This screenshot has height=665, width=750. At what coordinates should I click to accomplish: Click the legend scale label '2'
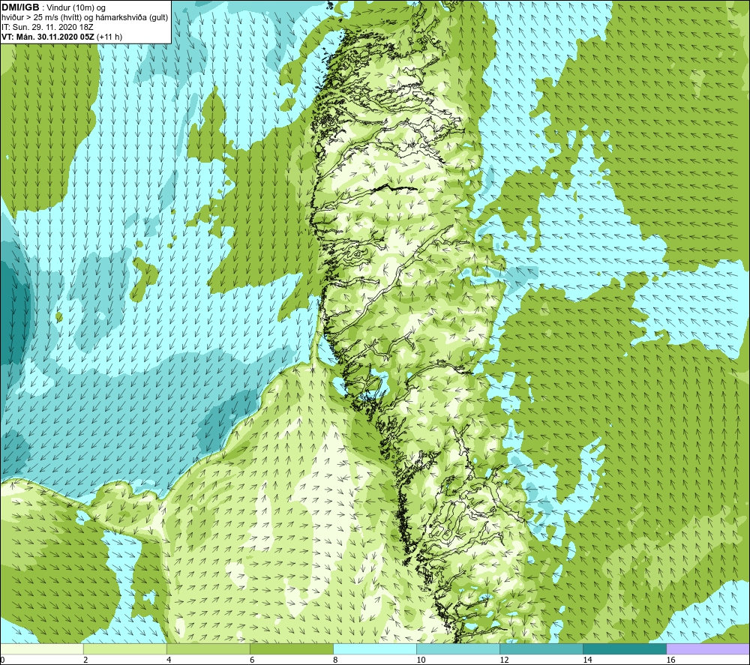click(x=85, y=661)
